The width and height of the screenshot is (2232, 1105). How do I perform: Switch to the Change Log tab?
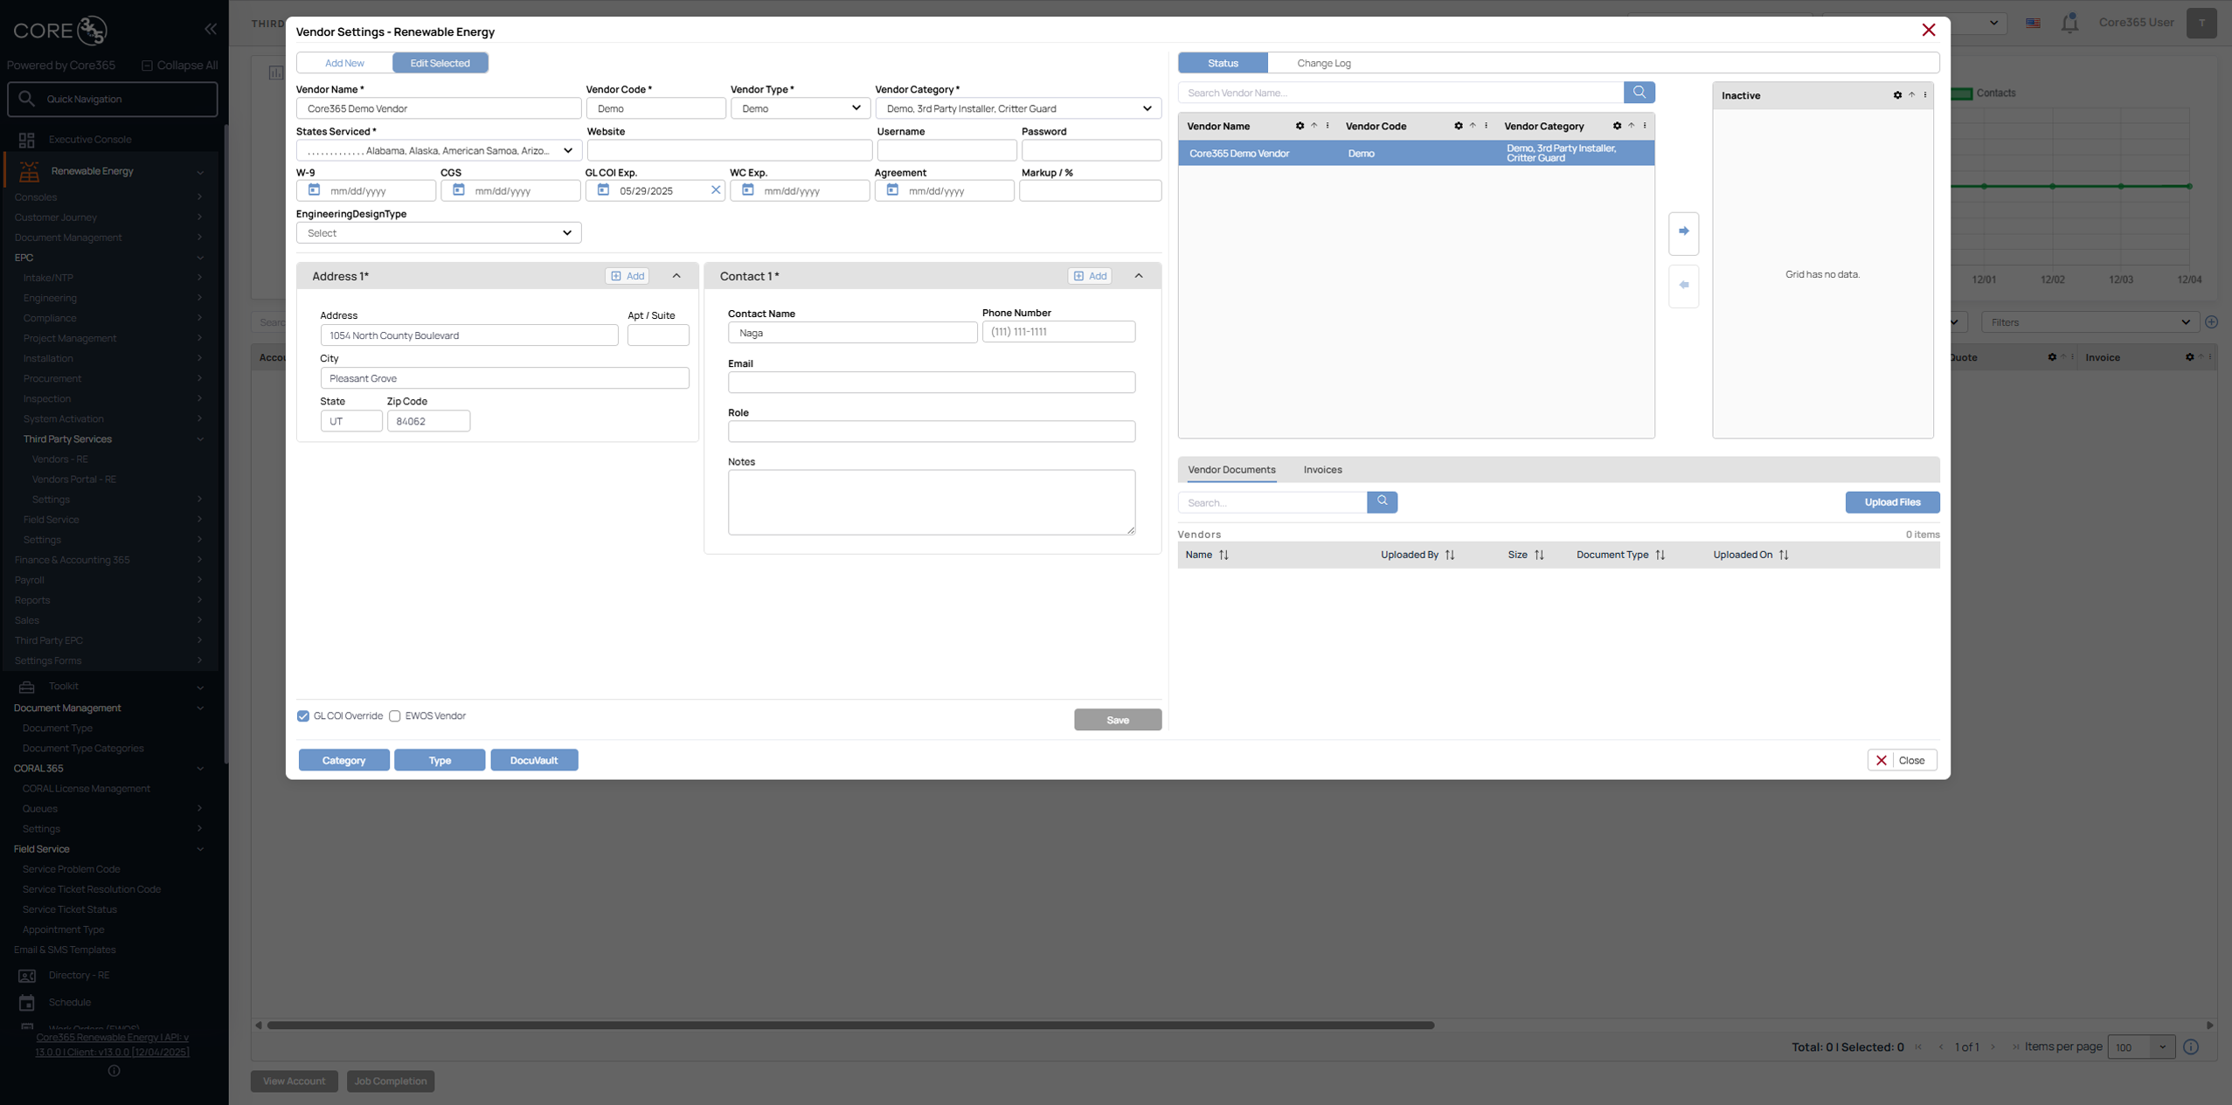[x=1323, y=63]
